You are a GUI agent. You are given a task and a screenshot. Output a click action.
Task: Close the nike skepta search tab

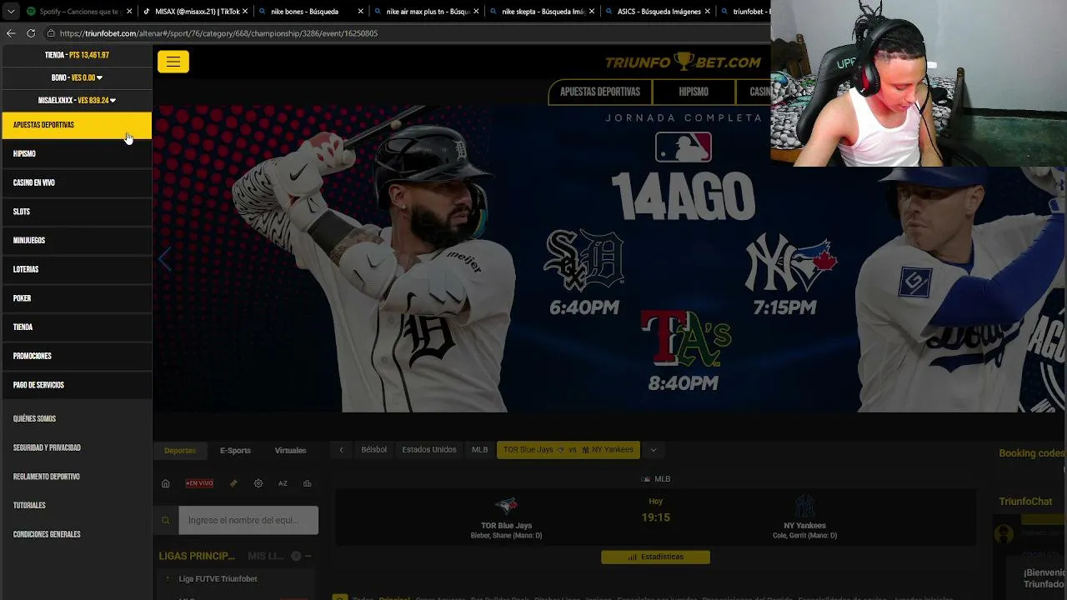pos(592,12)
